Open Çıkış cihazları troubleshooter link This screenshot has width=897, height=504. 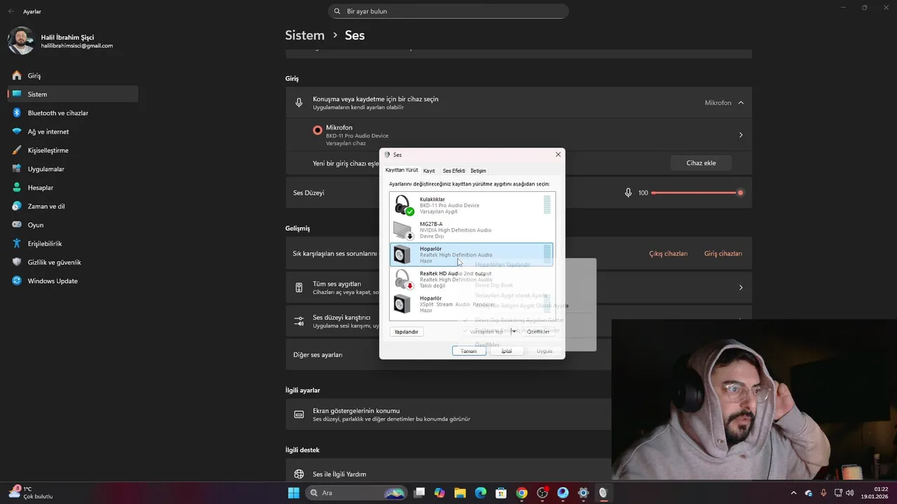[668, 253]
